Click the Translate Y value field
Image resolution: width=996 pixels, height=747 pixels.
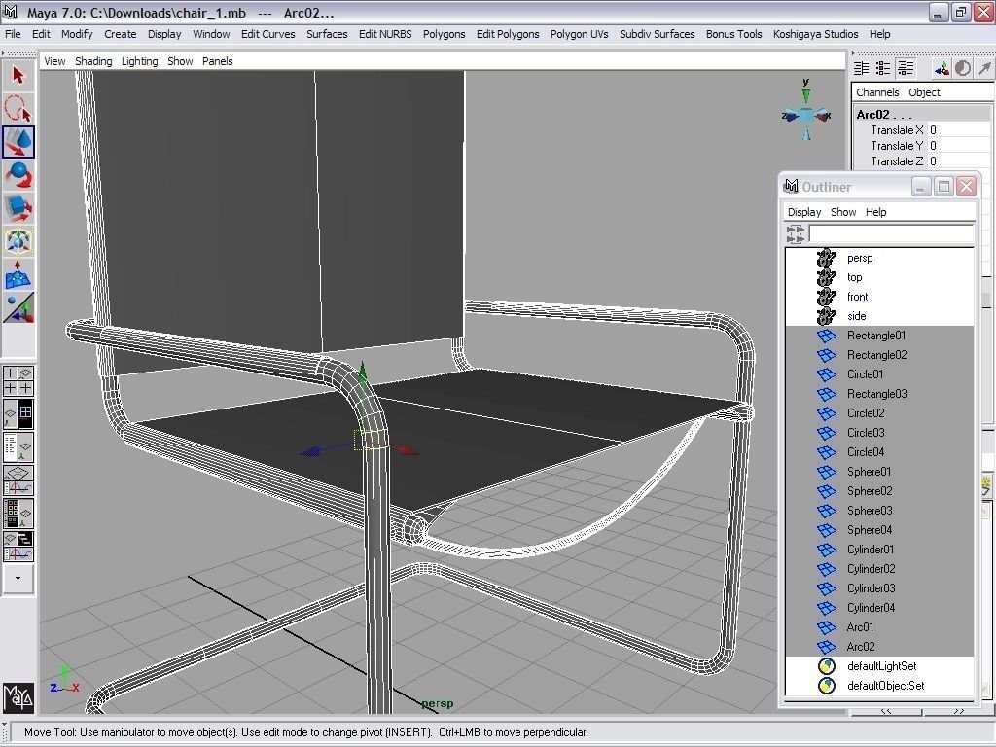(x=959, y=146)
